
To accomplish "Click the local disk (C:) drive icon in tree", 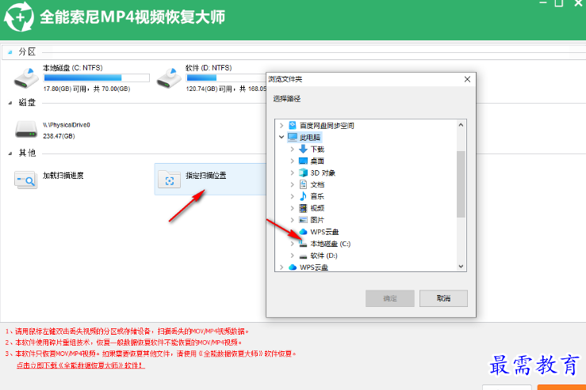I will pos(303,244).
